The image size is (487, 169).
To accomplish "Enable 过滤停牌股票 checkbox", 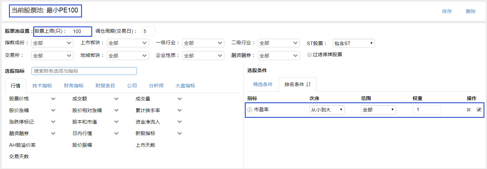I will pos(309,55).
